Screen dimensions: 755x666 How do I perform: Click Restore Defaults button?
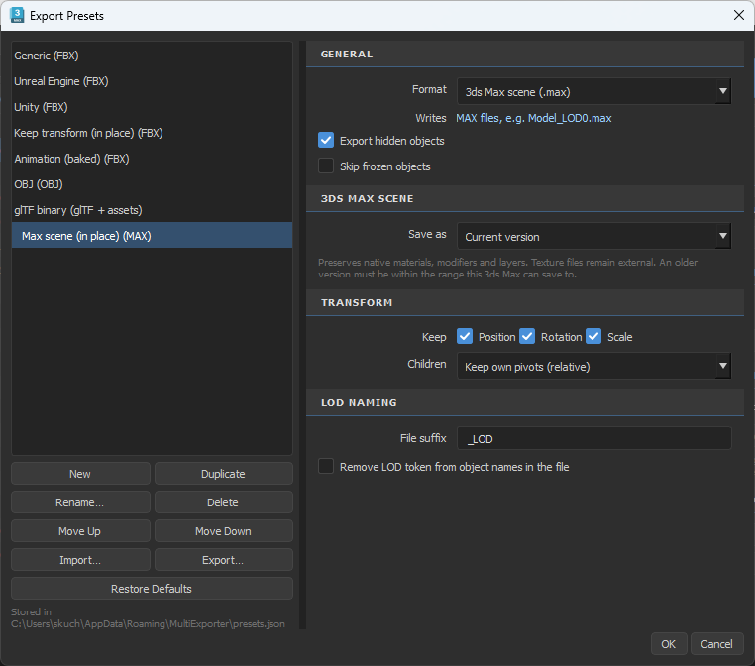(152, 589)
